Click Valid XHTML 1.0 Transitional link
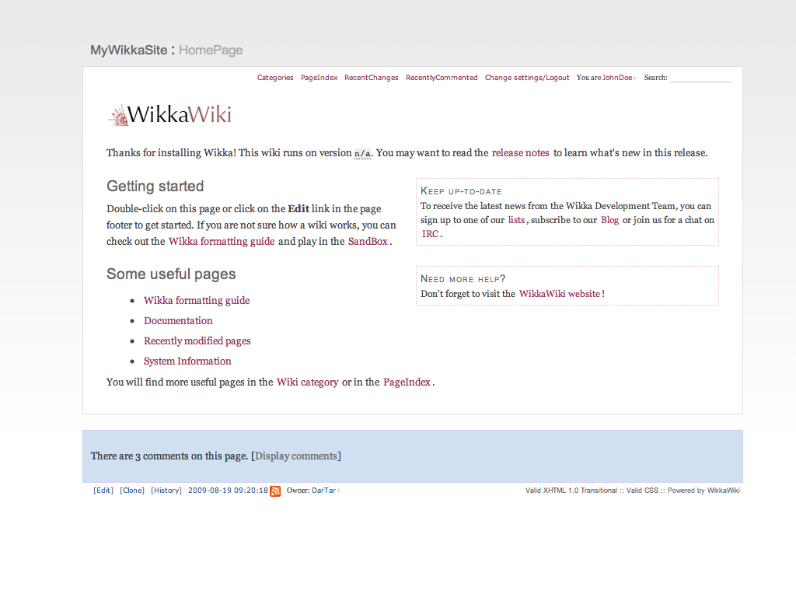The image size is (796, 597). click(x=571, y=491)
